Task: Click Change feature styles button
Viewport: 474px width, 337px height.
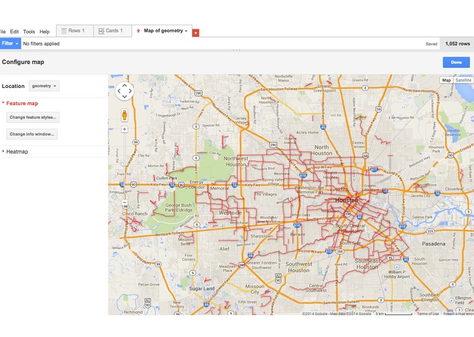Action: point(33,117)
